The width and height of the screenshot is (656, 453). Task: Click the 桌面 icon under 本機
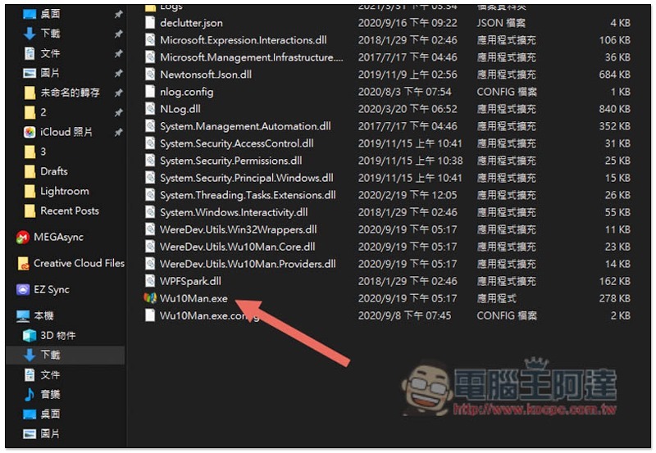[30, 414]
